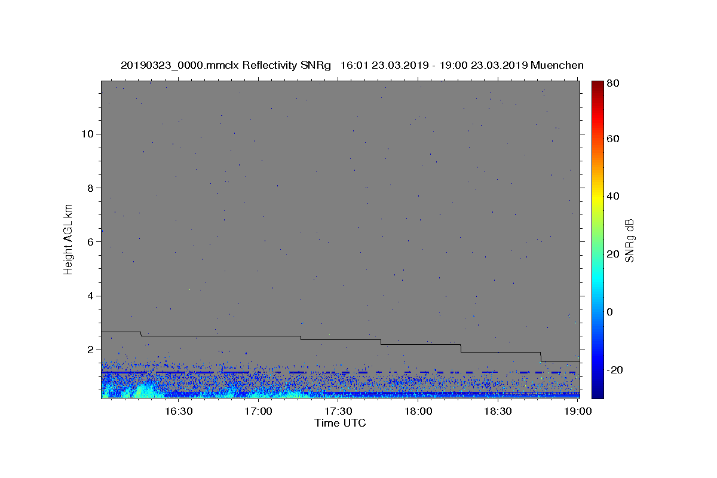Click the 'Muenchen' location label in the title
The image size is (717, 478).
(556, 65)
